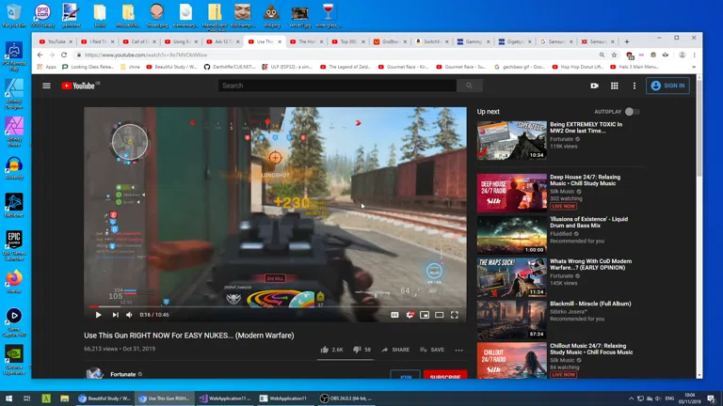Open the 'china' bookmarks folder
Image resolution: width=723 pixels, height=406 pixels.
[x=130, y=67]
